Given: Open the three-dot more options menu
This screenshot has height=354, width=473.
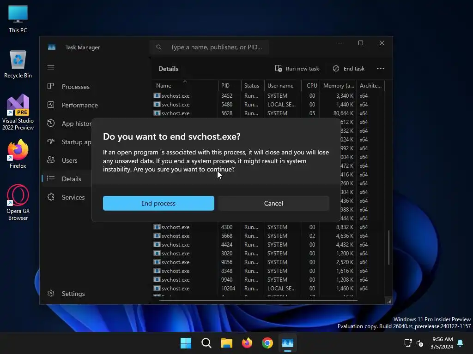Looking at the screenshot, I should pyautogui.click(x=381, y=69).
